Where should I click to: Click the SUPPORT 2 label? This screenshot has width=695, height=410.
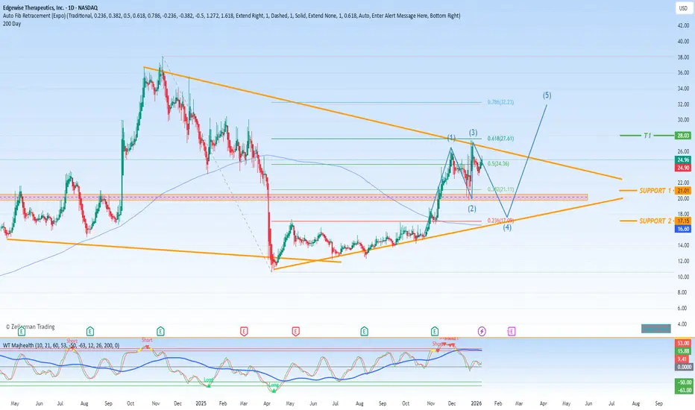pyautogui.click(x=655, y=221)
